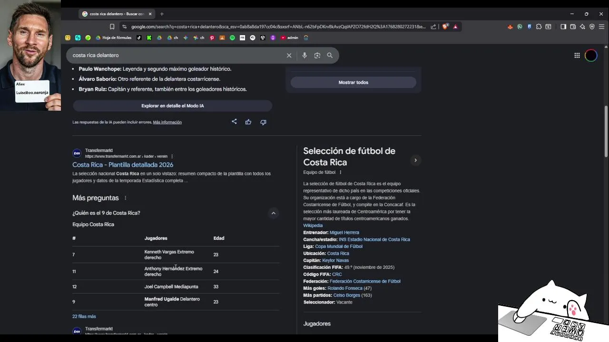Click 'Celso Borges' most matches link

point(347,295)
